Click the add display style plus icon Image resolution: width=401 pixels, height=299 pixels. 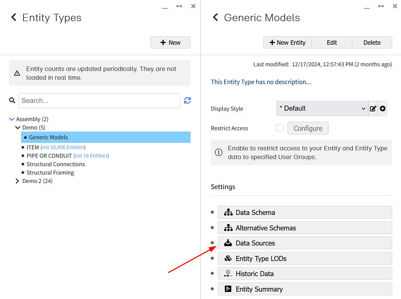[383, 109]
